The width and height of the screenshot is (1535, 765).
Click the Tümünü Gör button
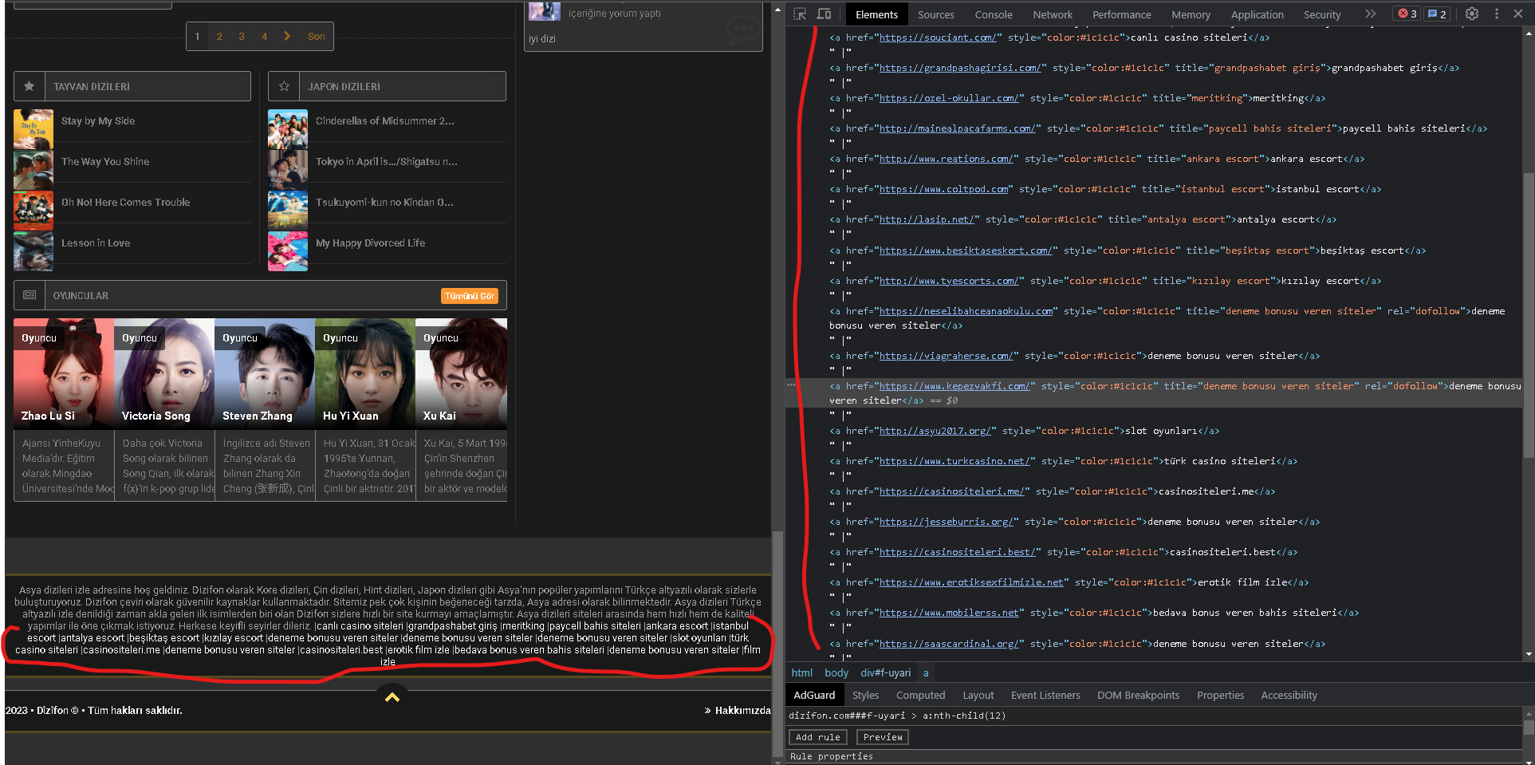469,296
